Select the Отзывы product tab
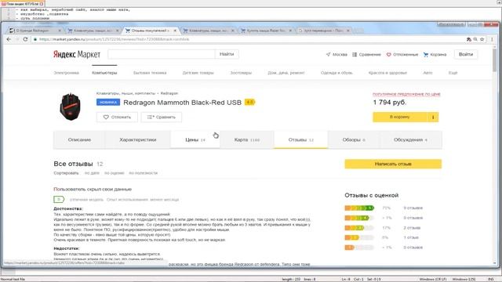Image resolution: width=502 pixels, height=282 pixels. click(x=300, y=139)
